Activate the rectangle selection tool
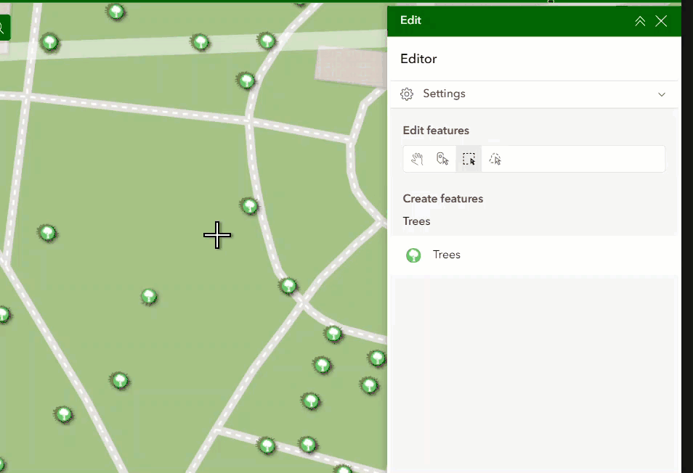Viewport: 693px width, 473px height. 469,159
